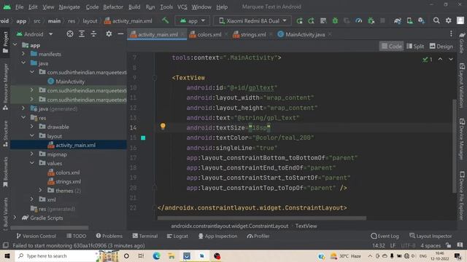Expand the Gradle Scripts node

coord(15,218)
